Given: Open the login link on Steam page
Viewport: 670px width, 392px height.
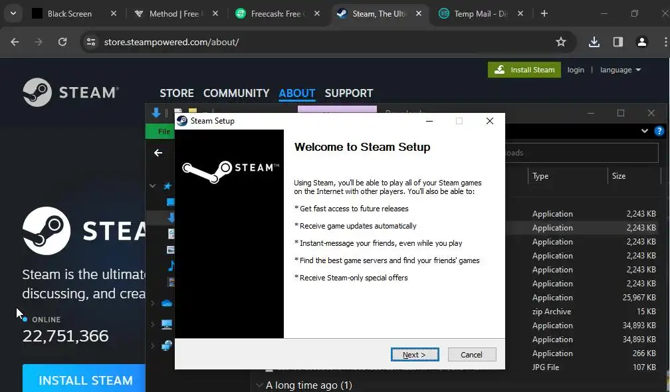Looking at the screenshot, I should click(576, 70).
